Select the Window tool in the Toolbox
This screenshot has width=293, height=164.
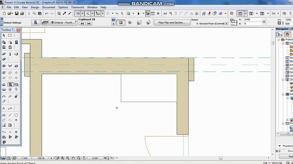tap(4, 47)
